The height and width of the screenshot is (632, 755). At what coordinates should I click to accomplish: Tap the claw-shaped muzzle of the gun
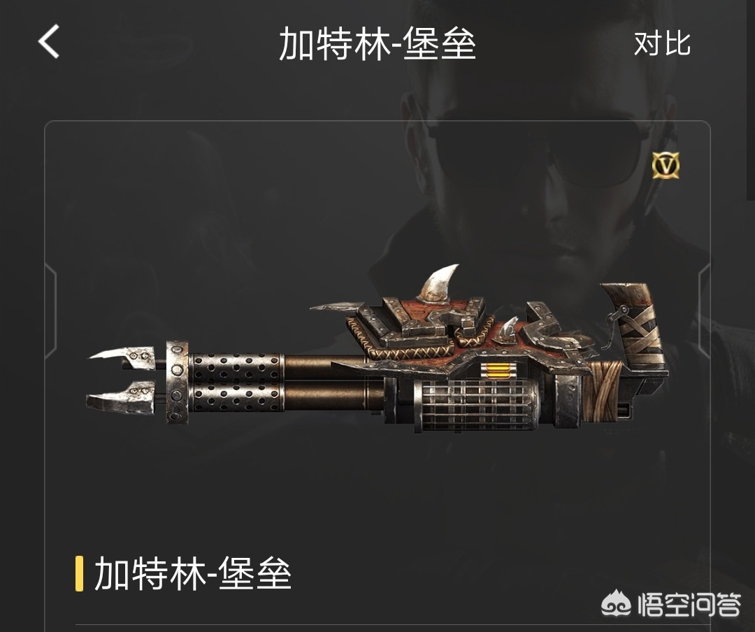pos(122,380)
